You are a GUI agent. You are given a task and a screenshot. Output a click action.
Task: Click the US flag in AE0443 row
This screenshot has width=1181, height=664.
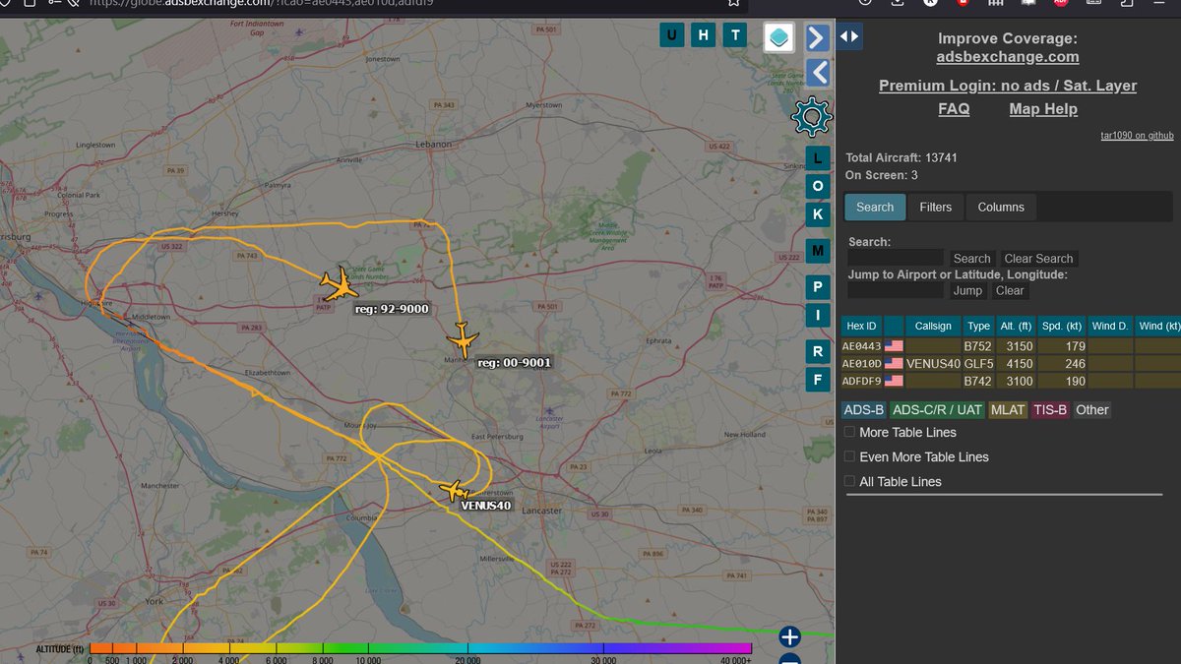894,346
